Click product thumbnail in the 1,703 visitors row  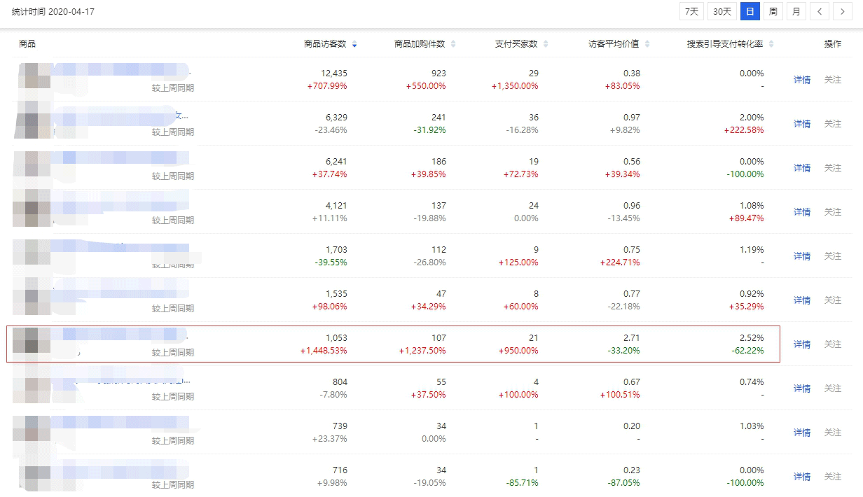click(32, 256)
